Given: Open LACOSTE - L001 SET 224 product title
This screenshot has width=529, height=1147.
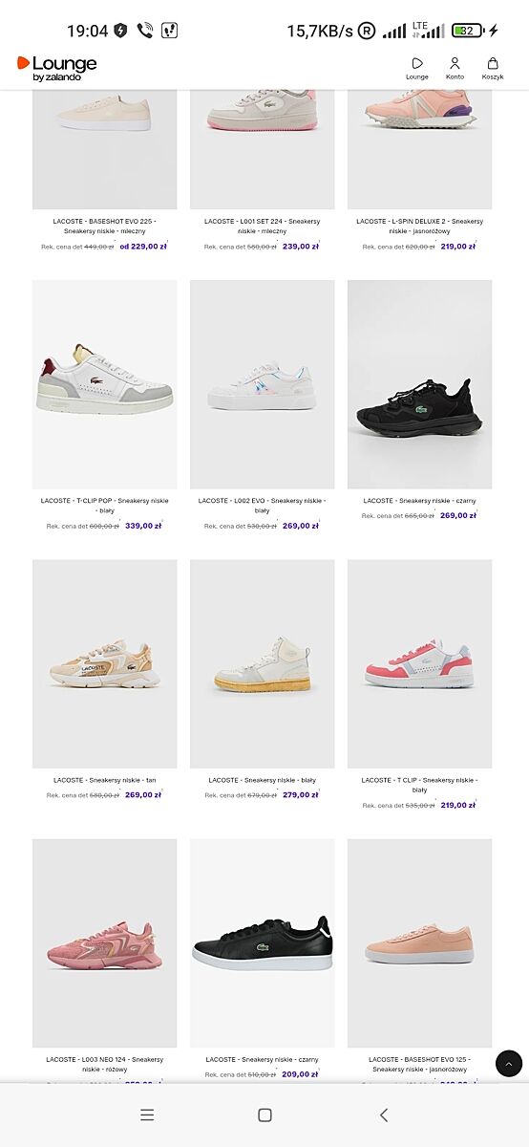Looking at the screenshot, I should (263, 226).
